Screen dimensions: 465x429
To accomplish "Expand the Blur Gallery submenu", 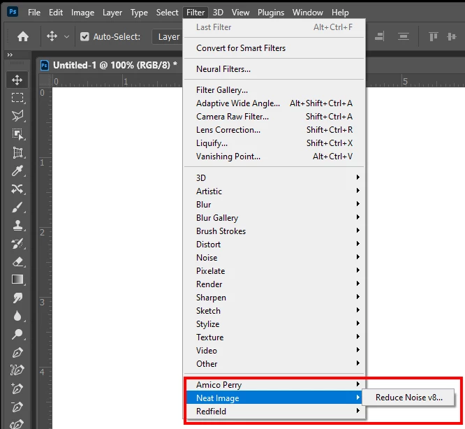I will click(274, 217).
